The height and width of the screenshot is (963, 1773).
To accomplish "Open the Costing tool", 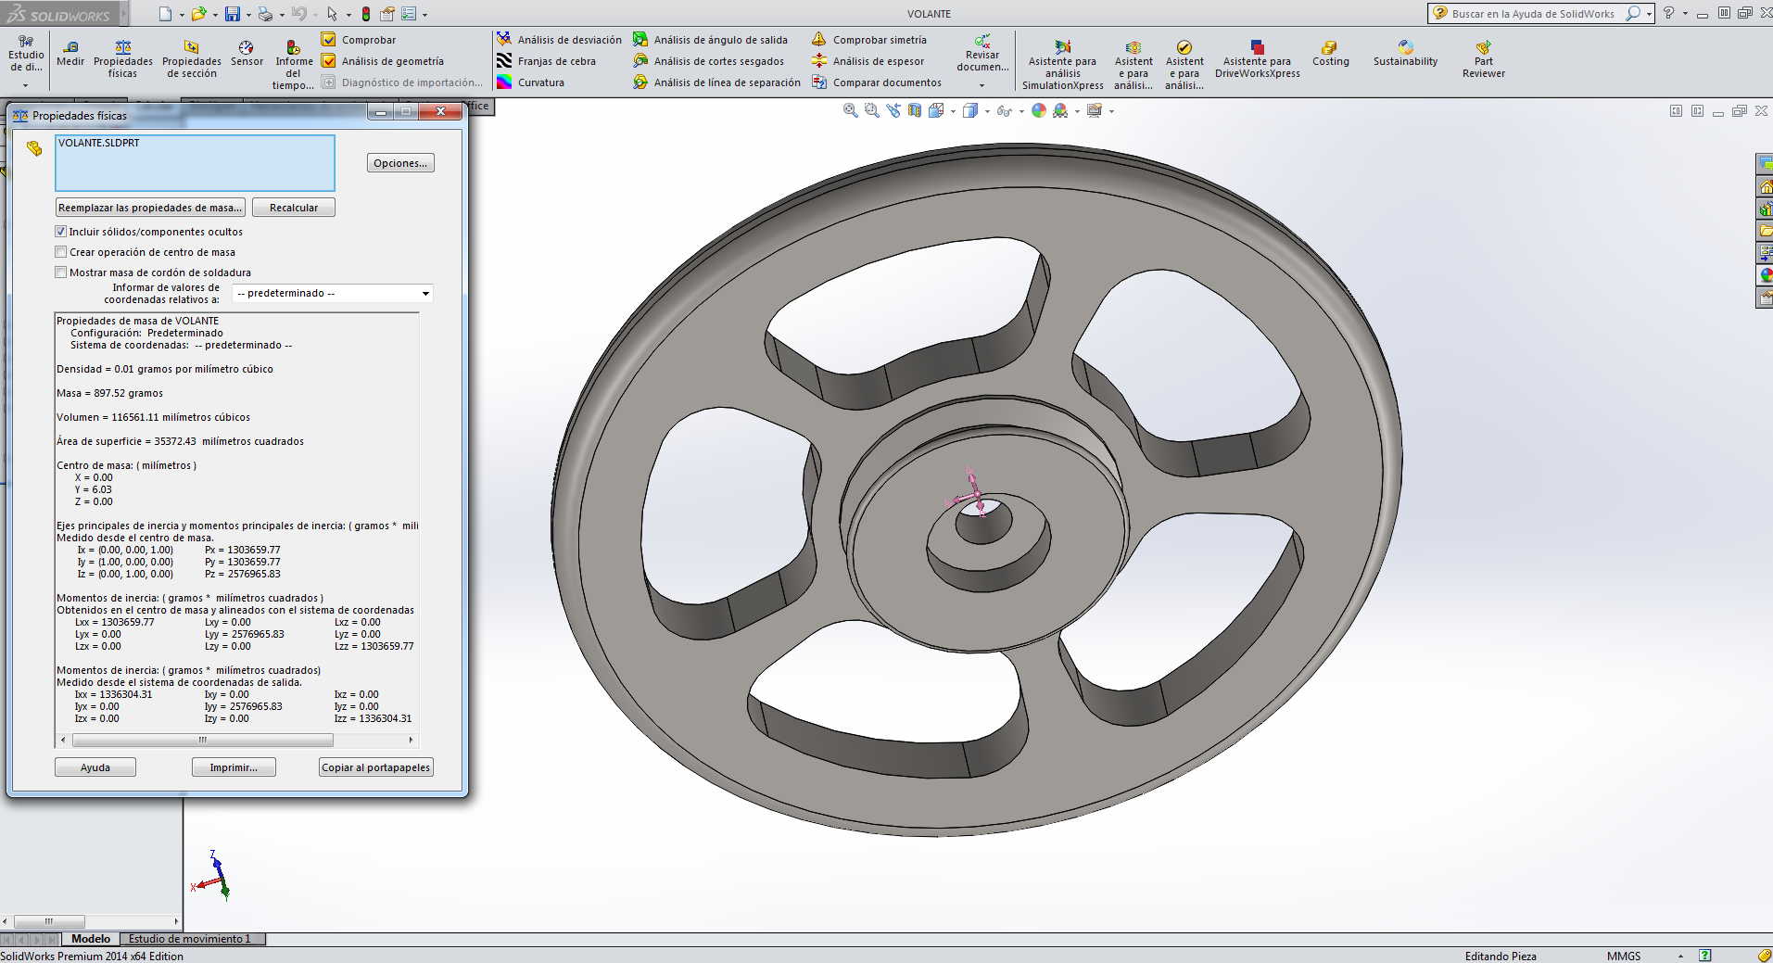I will pyautogui.click(x=1330, y=54).
